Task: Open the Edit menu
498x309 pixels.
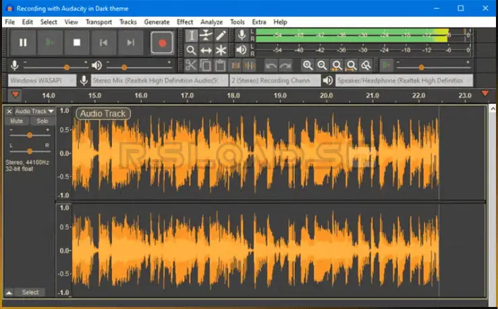Action: pyautogui.click(x=27, y=22)
